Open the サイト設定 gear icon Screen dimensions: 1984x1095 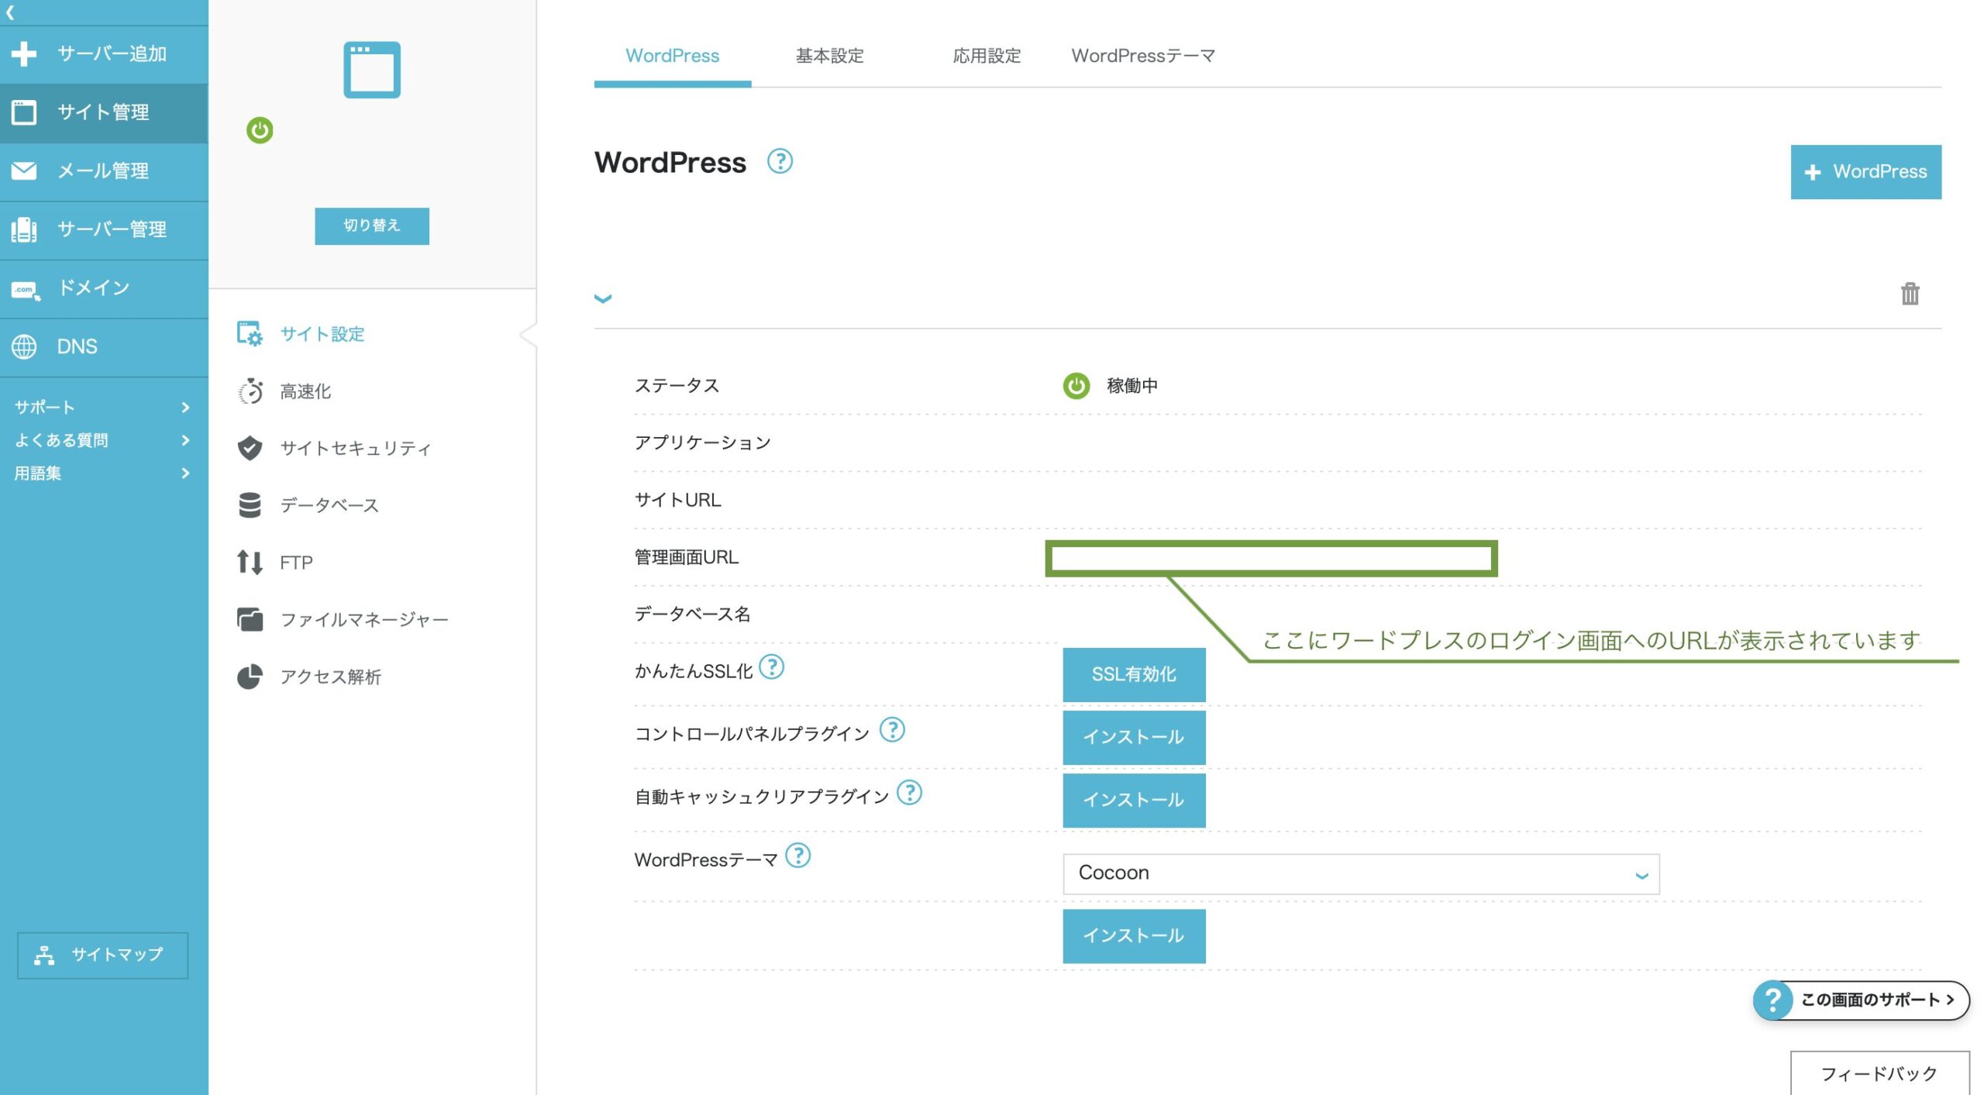pyautogui.click(x=250, y=334)
